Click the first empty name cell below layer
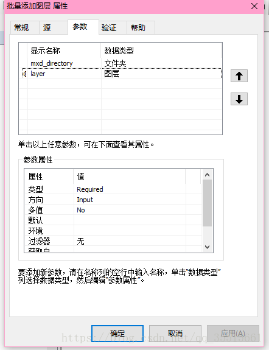Screen dimensions: 269x350 65,84
